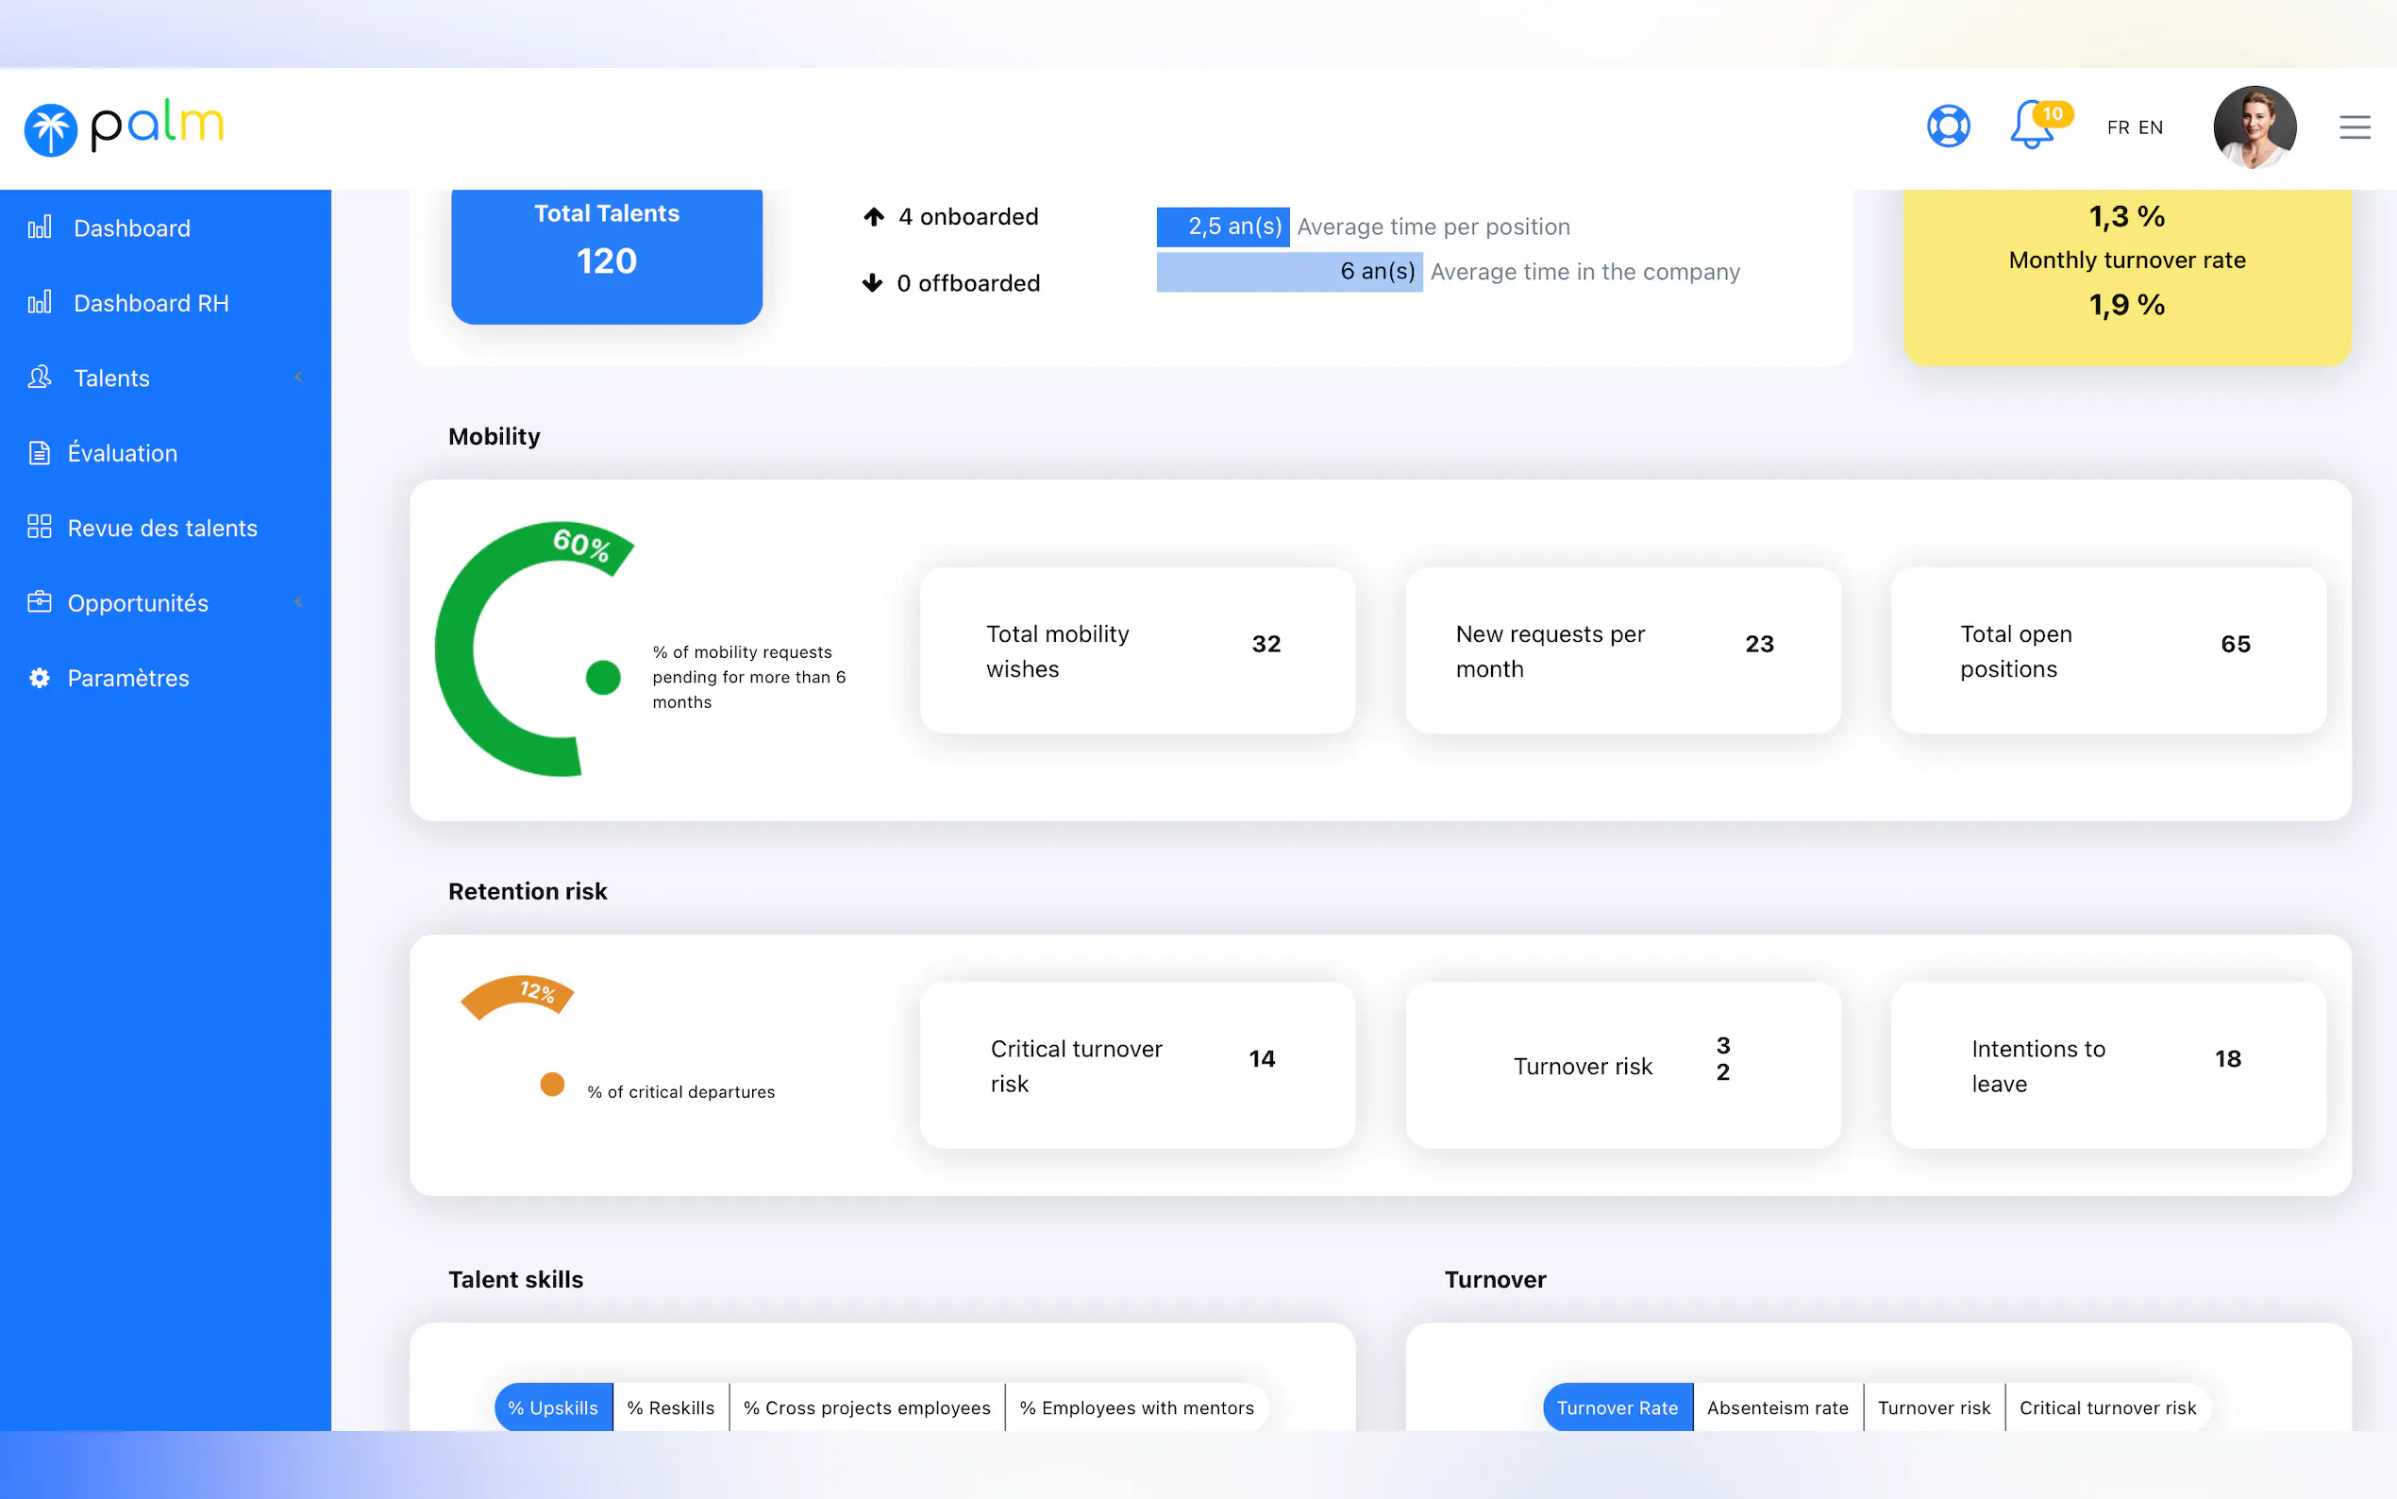This screenshot has height=1499, width=2397.
Task: Click the palm logo
Action: point(124,126)
